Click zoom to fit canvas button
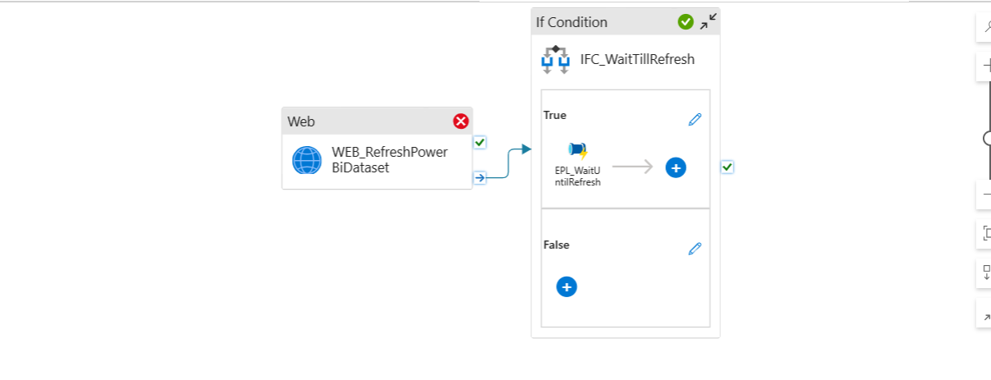 click(985, 234)
